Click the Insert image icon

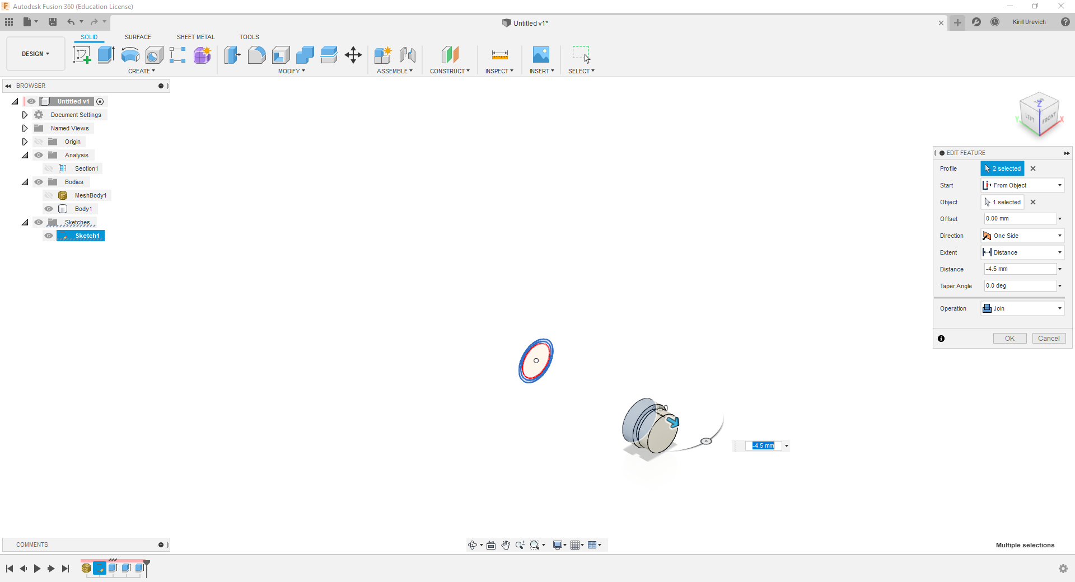click(x=541, y=55)
